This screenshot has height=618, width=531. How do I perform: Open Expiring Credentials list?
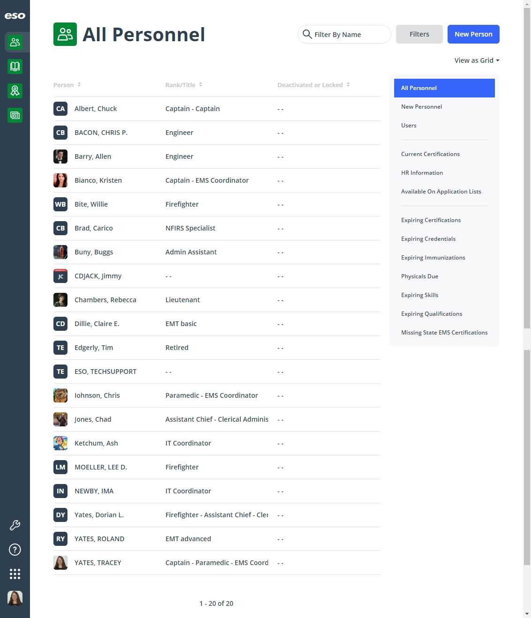(444, 239)
